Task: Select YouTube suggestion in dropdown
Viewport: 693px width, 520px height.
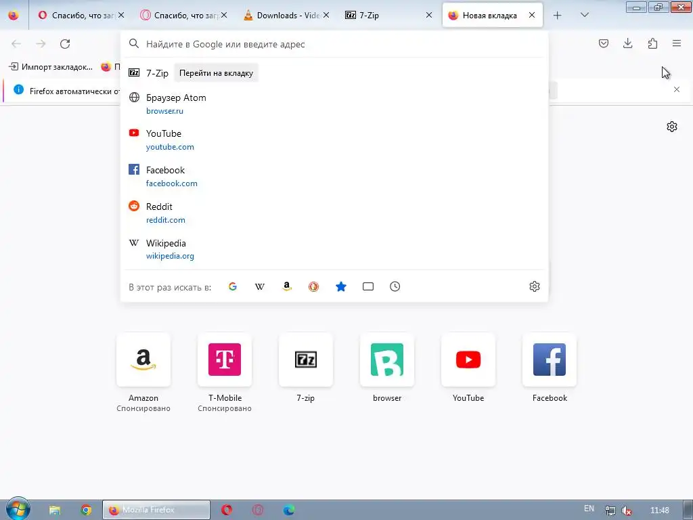Action: click(334, 139)
